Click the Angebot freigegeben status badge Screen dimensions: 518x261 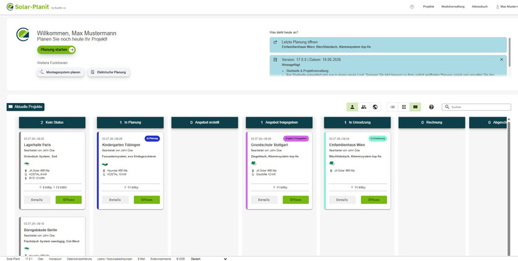tap(296, 139)
